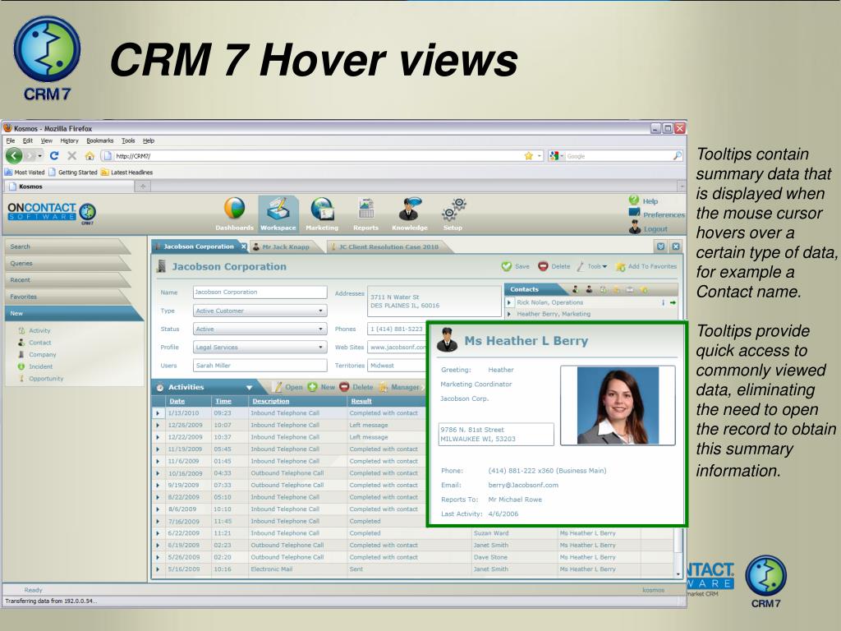The height and width of the screenshot is (631, 841).
Task: Delete the Jacobson Corporation record
Action: tap(554, 266)
